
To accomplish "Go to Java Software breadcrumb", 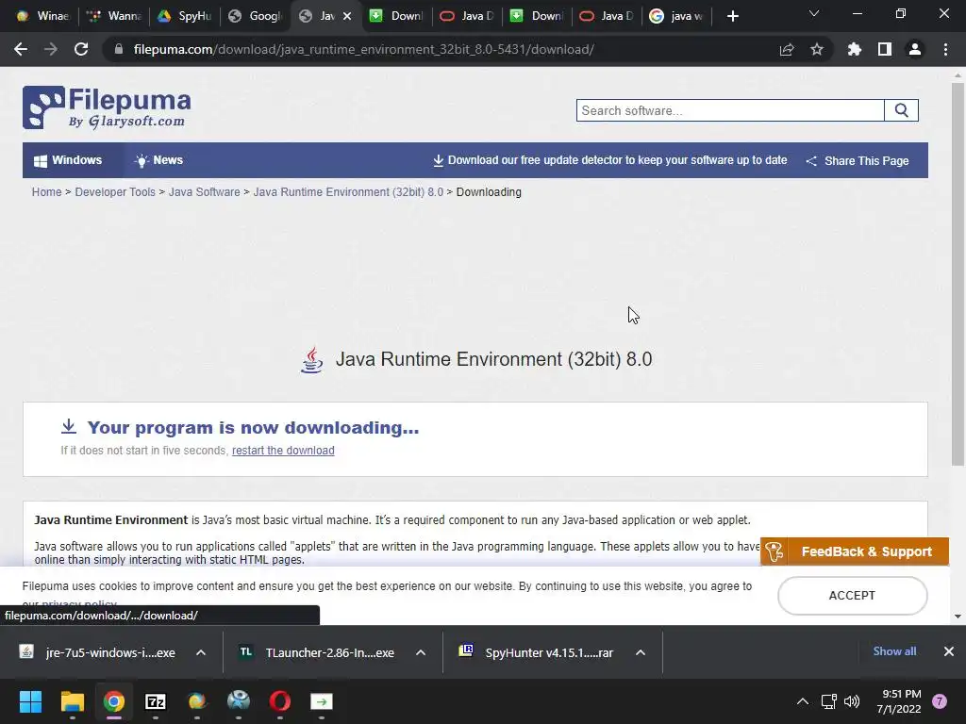I will pos(205,192).
